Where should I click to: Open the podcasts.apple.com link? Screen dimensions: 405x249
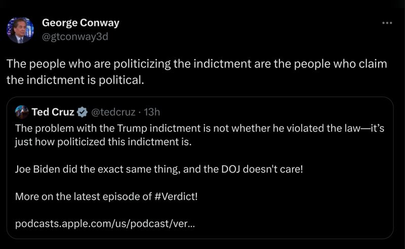point(105,224)
